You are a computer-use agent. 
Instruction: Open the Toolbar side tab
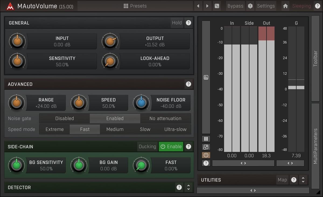(315, 58)
